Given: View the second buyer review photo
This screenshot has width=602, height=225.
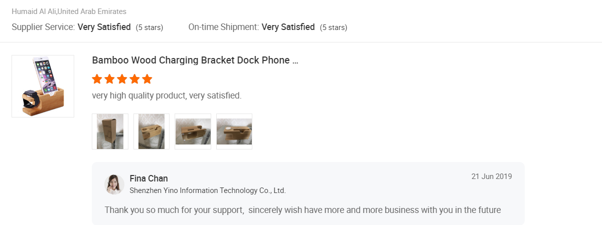Looking at the screenshot, I should (152, 131).
